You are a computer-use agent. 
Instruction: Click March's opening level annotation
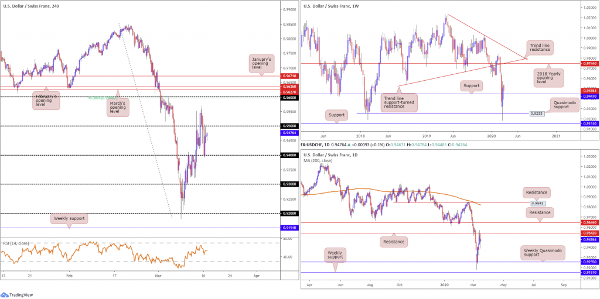(x=118, y=108)
